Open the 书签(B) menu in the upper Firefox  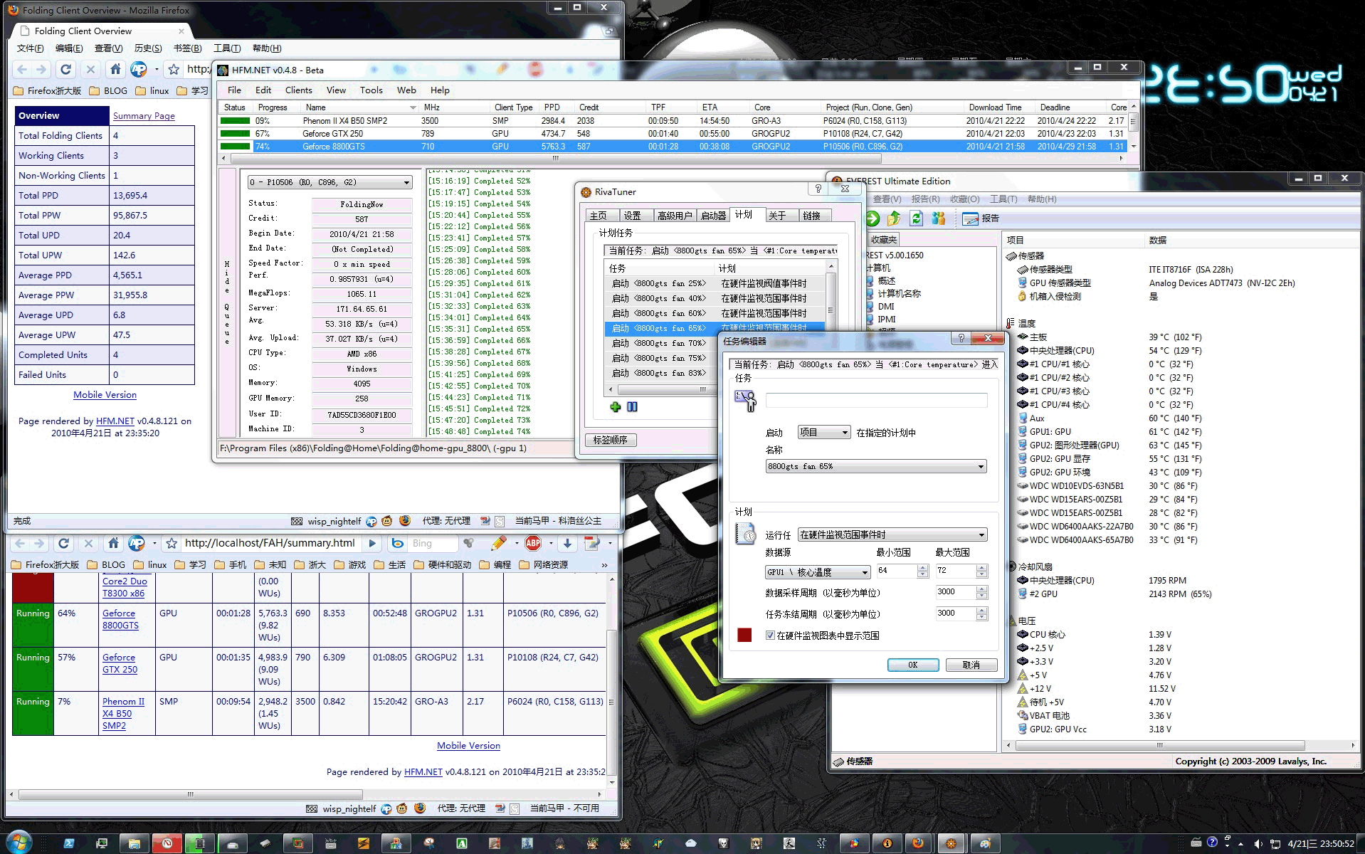point(187,48)
